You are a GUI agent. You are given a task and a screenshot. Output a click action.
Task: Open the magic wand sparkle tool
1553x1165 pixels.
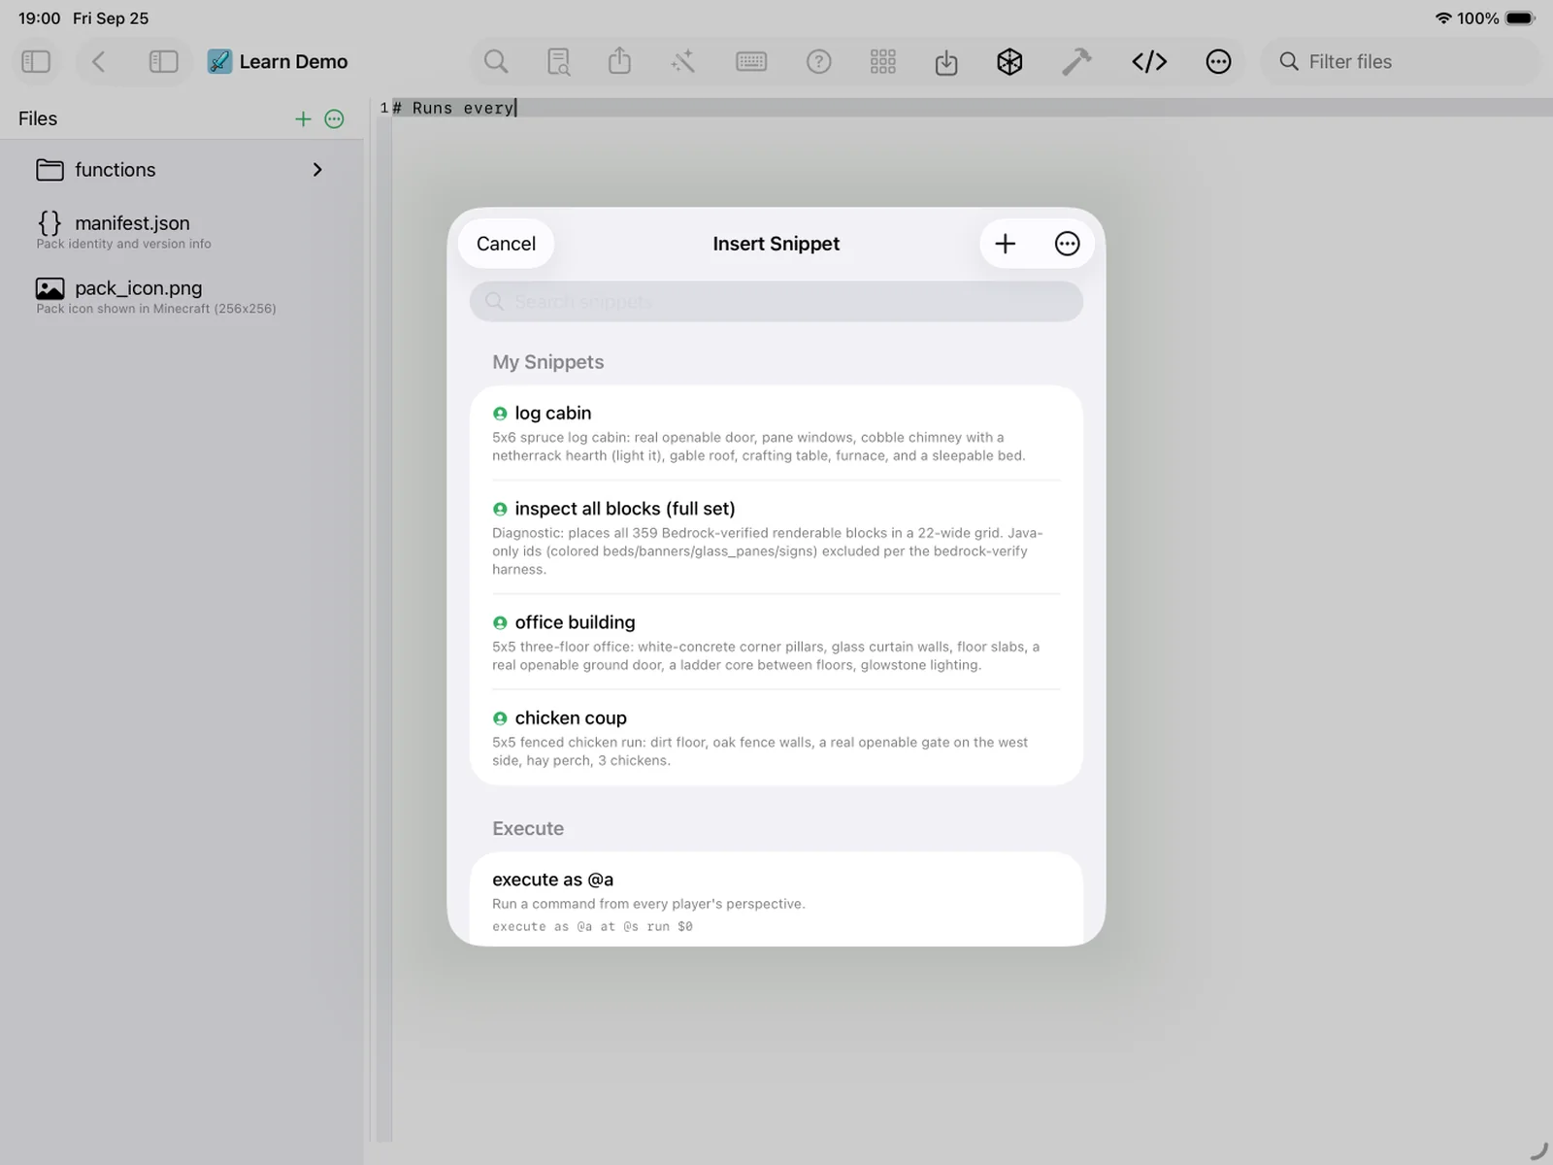point(683,62)
